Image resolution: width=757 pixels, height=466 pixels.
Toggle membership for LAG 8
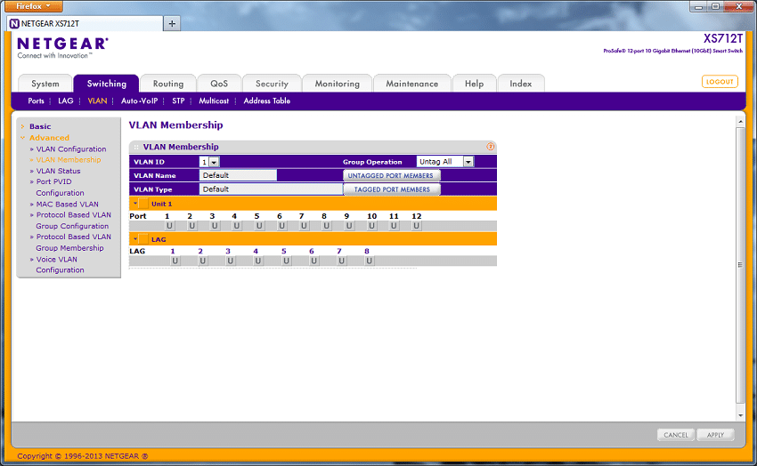369,261
